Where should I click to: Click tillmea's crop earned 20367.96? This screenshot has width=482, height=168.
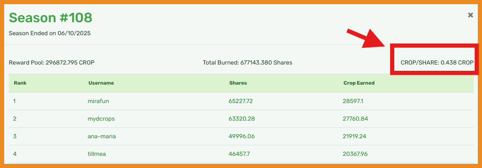tap(355, 154)
